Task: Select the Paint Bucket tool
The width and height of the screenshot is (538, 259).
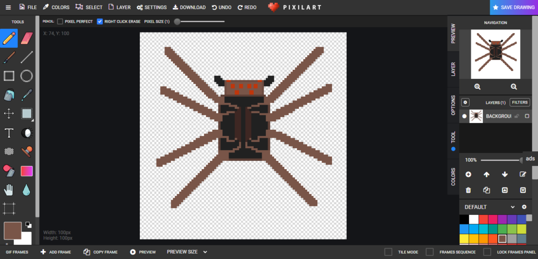Action: pos(9,95)
